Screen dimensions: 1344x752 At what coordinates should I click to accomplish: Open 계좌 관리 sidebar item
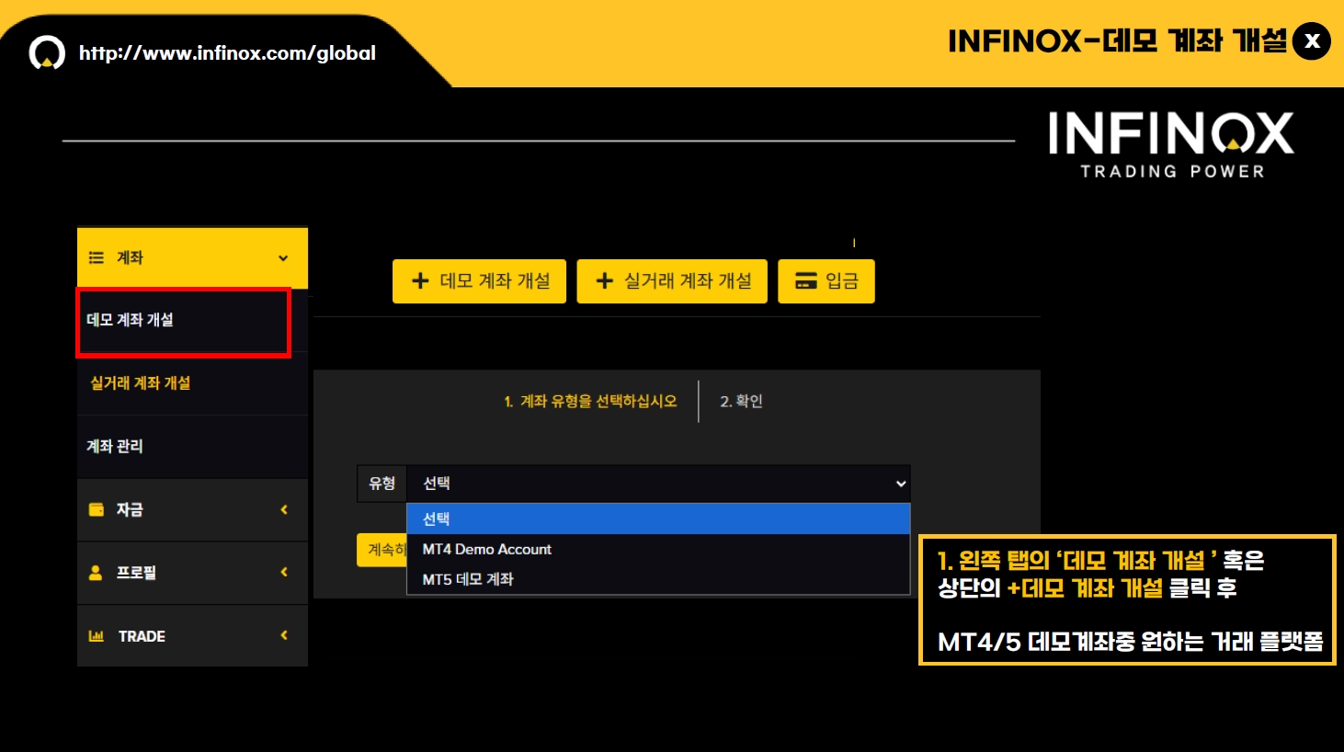coord(192,447)
